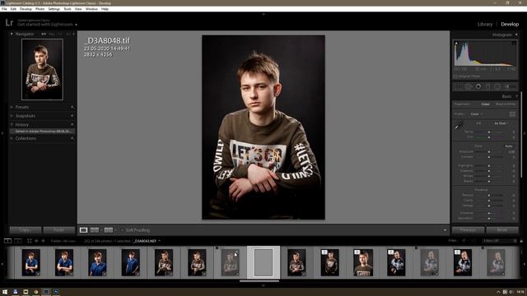Viewport: 527px width, 296px height.
Task: Collapse the Histogram panel
Action: (516, 35)
